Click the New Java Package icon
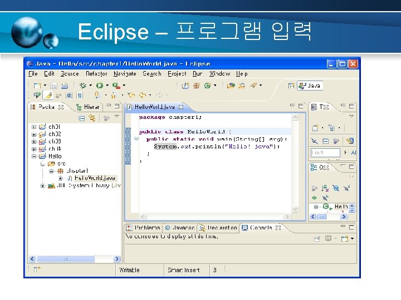 tap(197, 86)
